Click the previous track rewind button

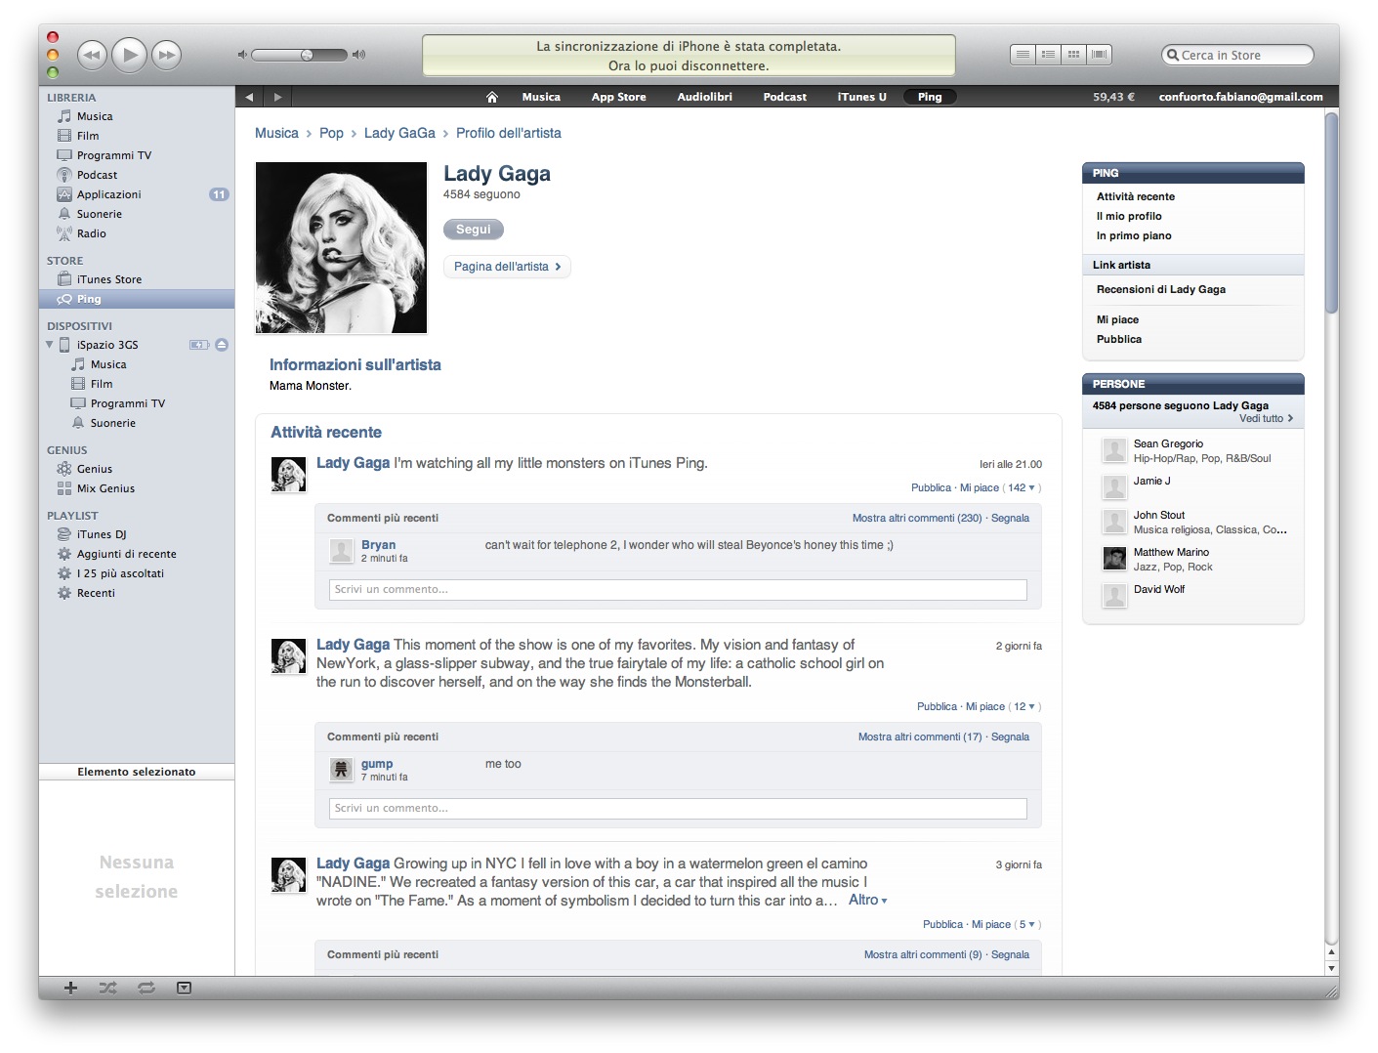point(92,55)
